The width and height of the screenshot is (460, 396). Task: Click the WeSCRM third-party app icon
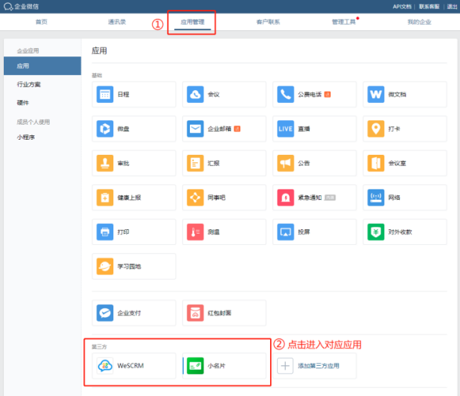(x=104, y=366)
